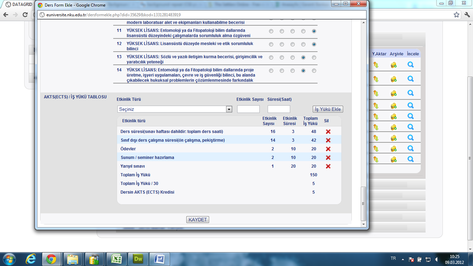Click the Y.Aktar arrows icon in the bottommost grid row
This screenshot has height=266, width=473.
point(376,159)
